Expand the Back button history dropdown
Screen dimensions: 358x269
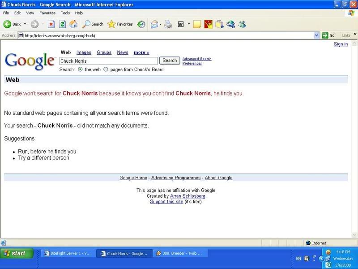tap(25, 24)
